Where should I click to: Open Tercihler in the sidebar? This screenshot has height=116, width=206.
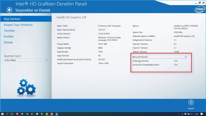9,31
